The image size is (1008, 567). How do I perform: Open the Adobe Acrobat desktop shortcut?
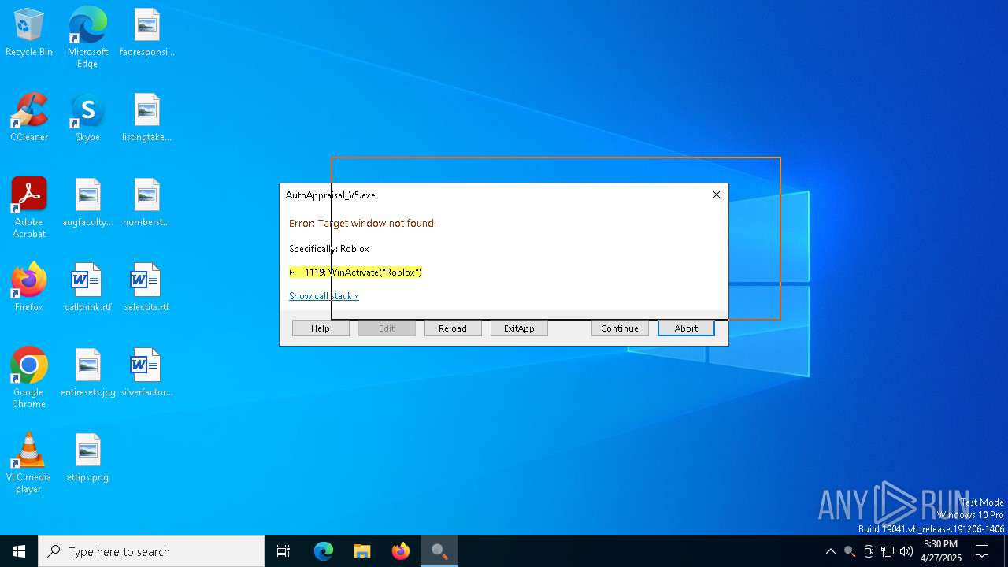tap(29, 209)
